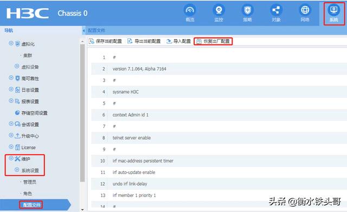Click the 报表设置 report settings icon
Image resolution: width=347 pixels, height=212 pixels.
coord(18,101)
